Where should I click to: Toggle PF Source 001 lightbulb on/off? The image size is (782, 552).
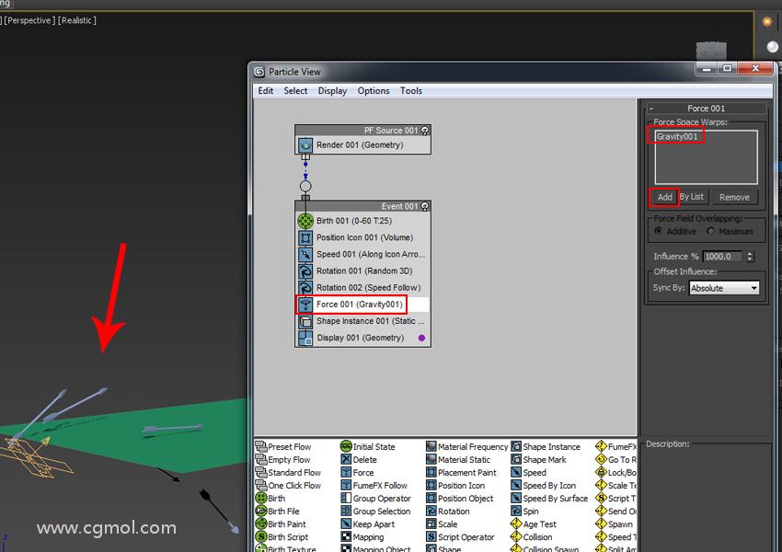pos(424,131)
